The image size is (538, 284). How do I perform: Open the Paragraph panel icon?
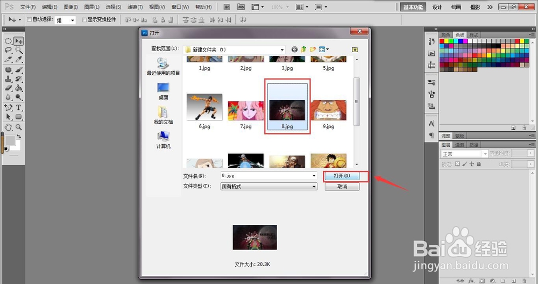click(431, 135)
